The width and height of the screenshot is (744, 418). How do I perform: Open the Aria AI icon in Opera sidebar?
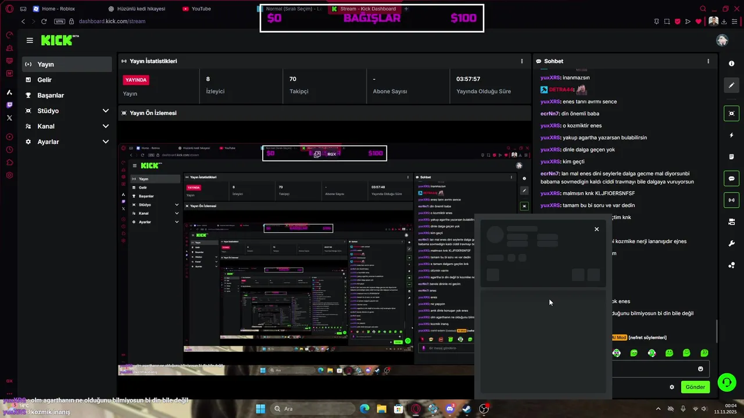coord(9,92)
